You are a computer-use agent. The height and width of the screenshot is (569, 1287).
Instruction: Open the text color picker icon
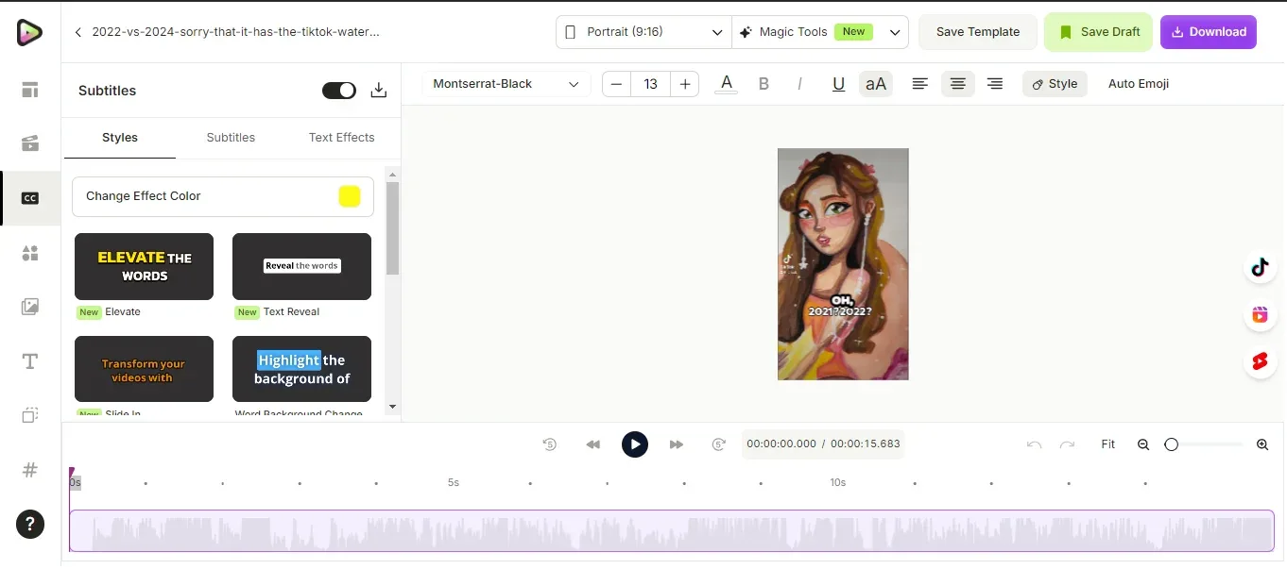(726, 84)
